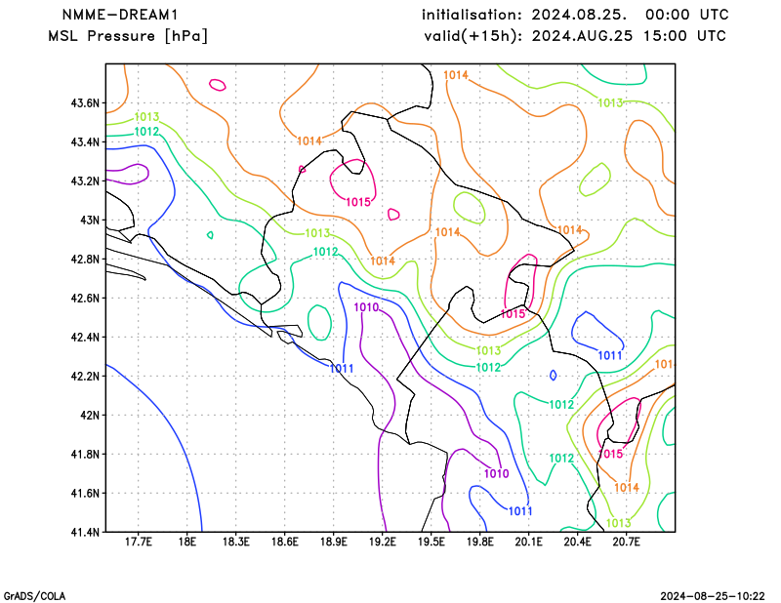Screen dimensions: 781x603
Task: Click the 17.7E longitude label
Action: click(139, 542)
